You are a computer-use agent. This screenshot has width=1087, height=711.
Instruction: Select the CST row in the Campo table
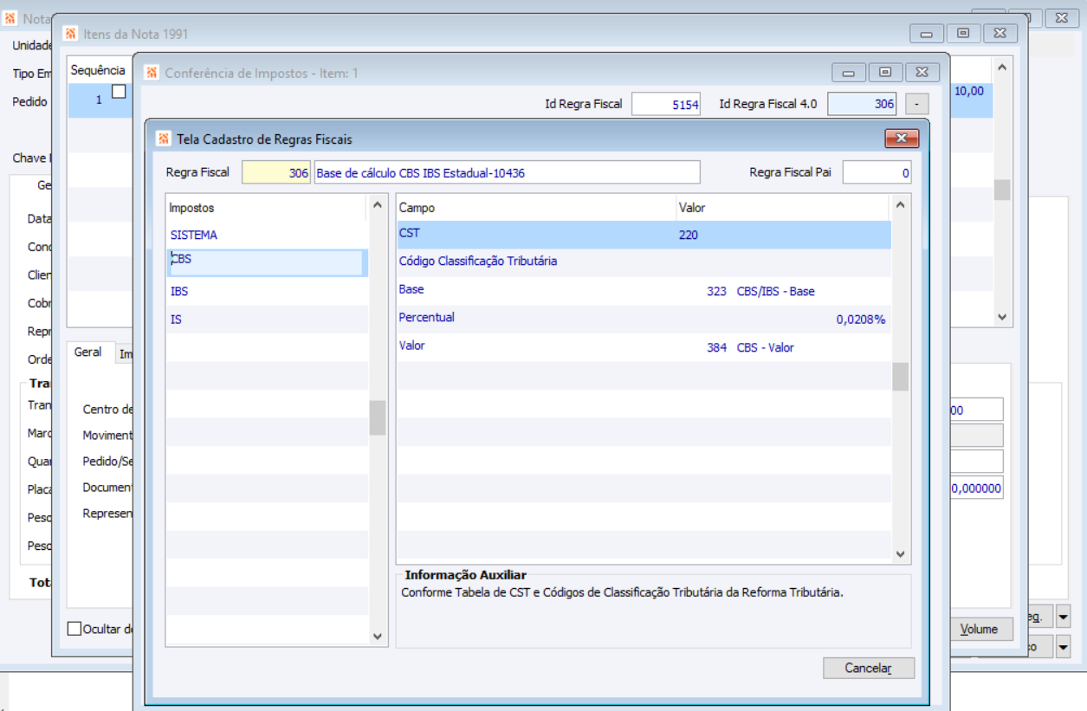644,235
